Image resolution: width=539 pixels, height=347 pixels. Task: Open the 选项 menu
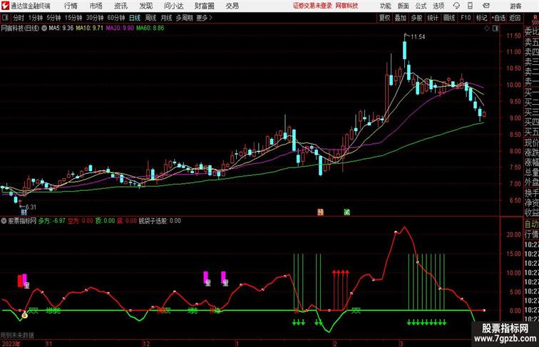tap(438, 6)
